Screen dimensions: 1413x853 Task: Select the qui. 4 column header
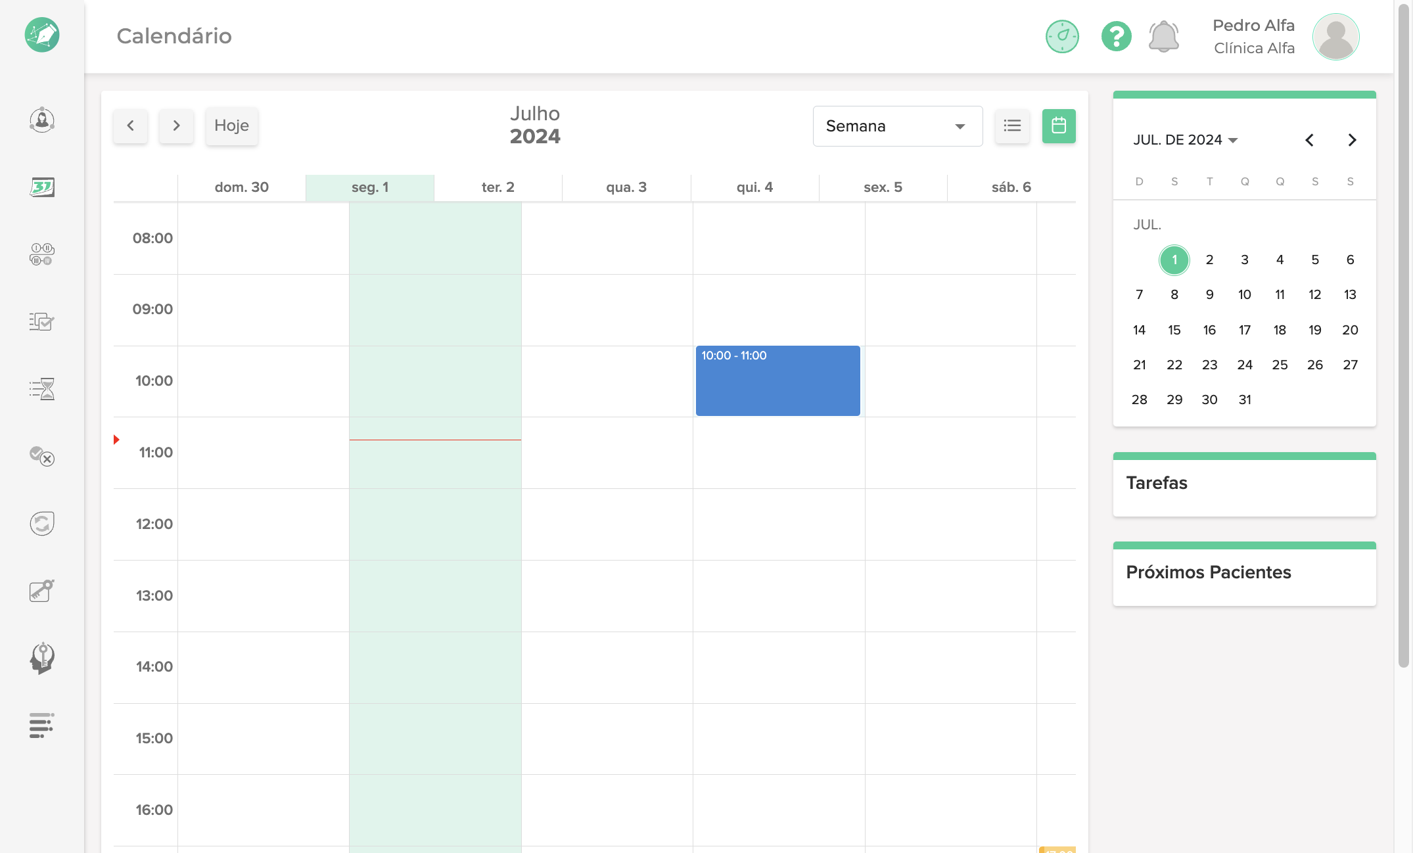[x=754, y=187]
